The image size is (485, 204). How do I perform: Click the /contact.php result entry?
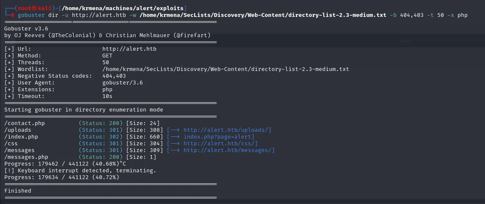point(25,123)
